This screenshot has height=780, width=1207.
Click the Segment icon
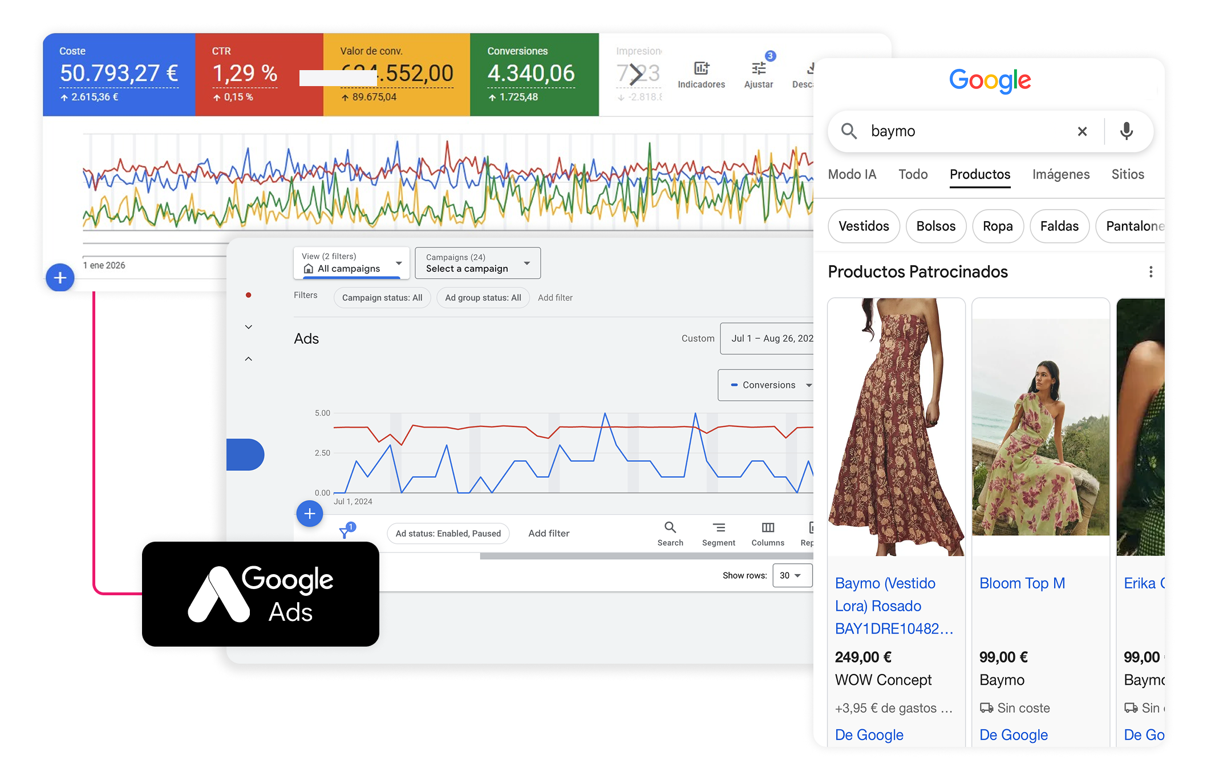click(x=719, y=527)
